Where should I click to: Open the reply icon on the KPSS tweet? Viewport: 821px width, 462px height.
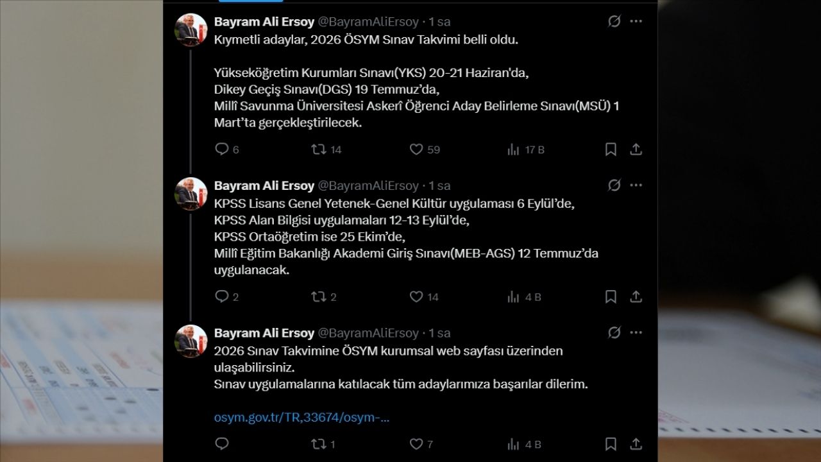pos(223,296)
